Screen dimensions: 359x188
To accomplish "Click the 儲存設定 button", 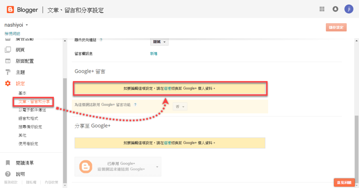I will click(x=336, y=28).
